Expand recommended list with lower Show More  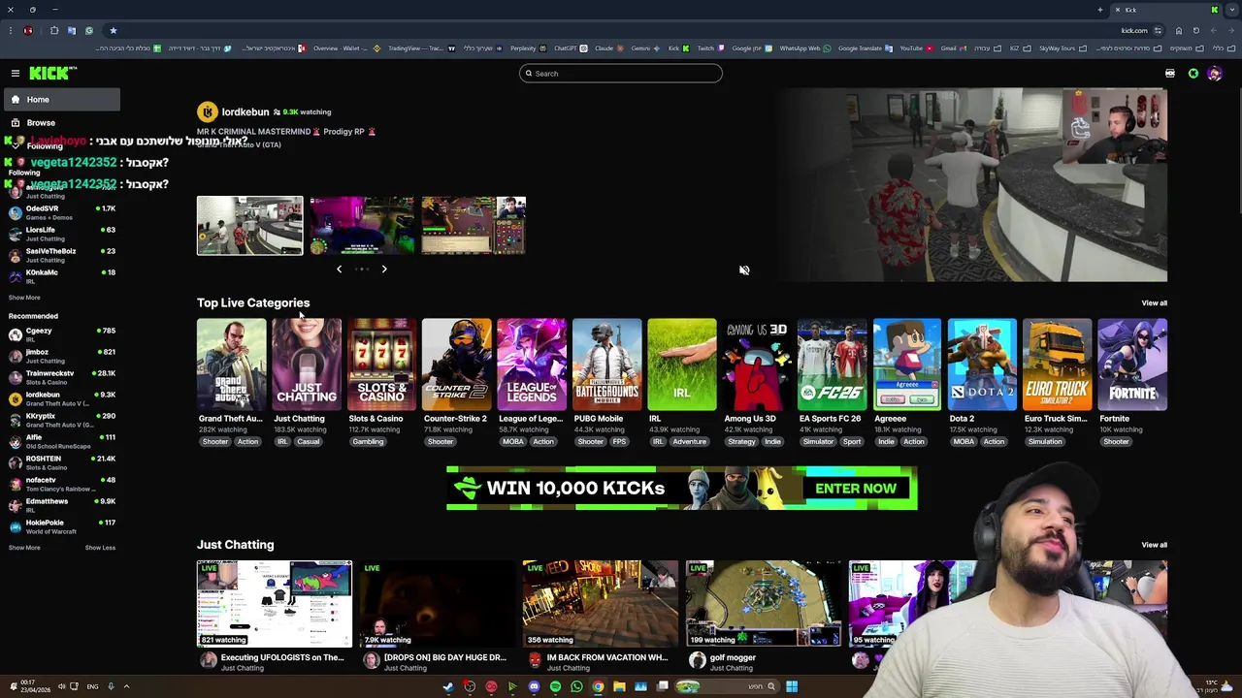coord(24,548)
